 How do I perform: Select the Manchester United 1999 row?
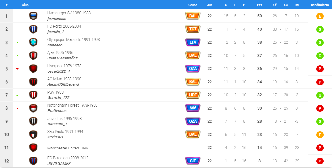(166, 148)
